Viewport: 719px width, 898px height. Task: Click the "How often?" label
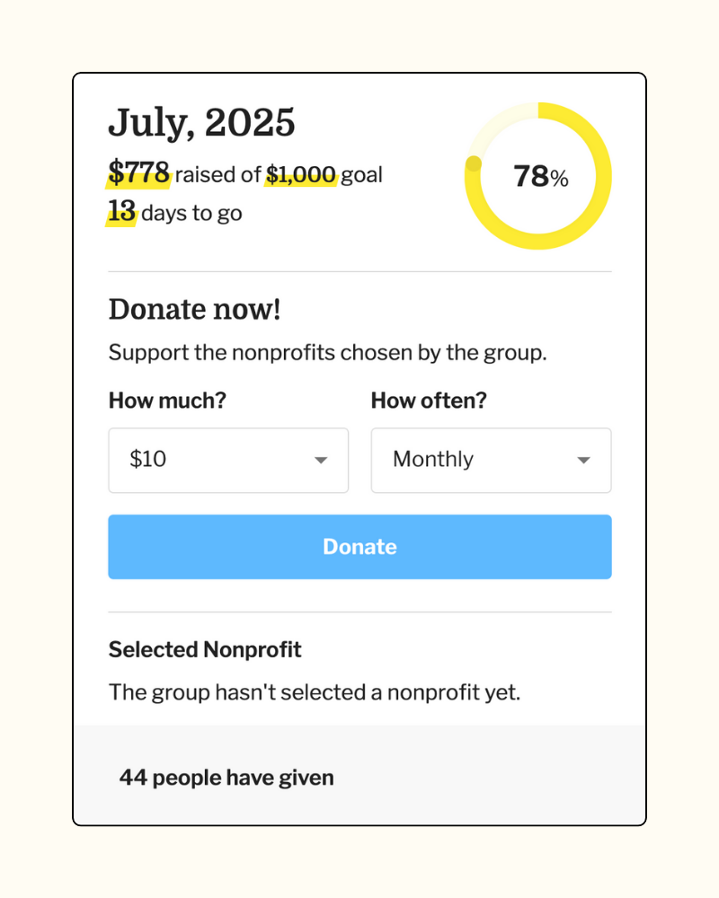429,401
